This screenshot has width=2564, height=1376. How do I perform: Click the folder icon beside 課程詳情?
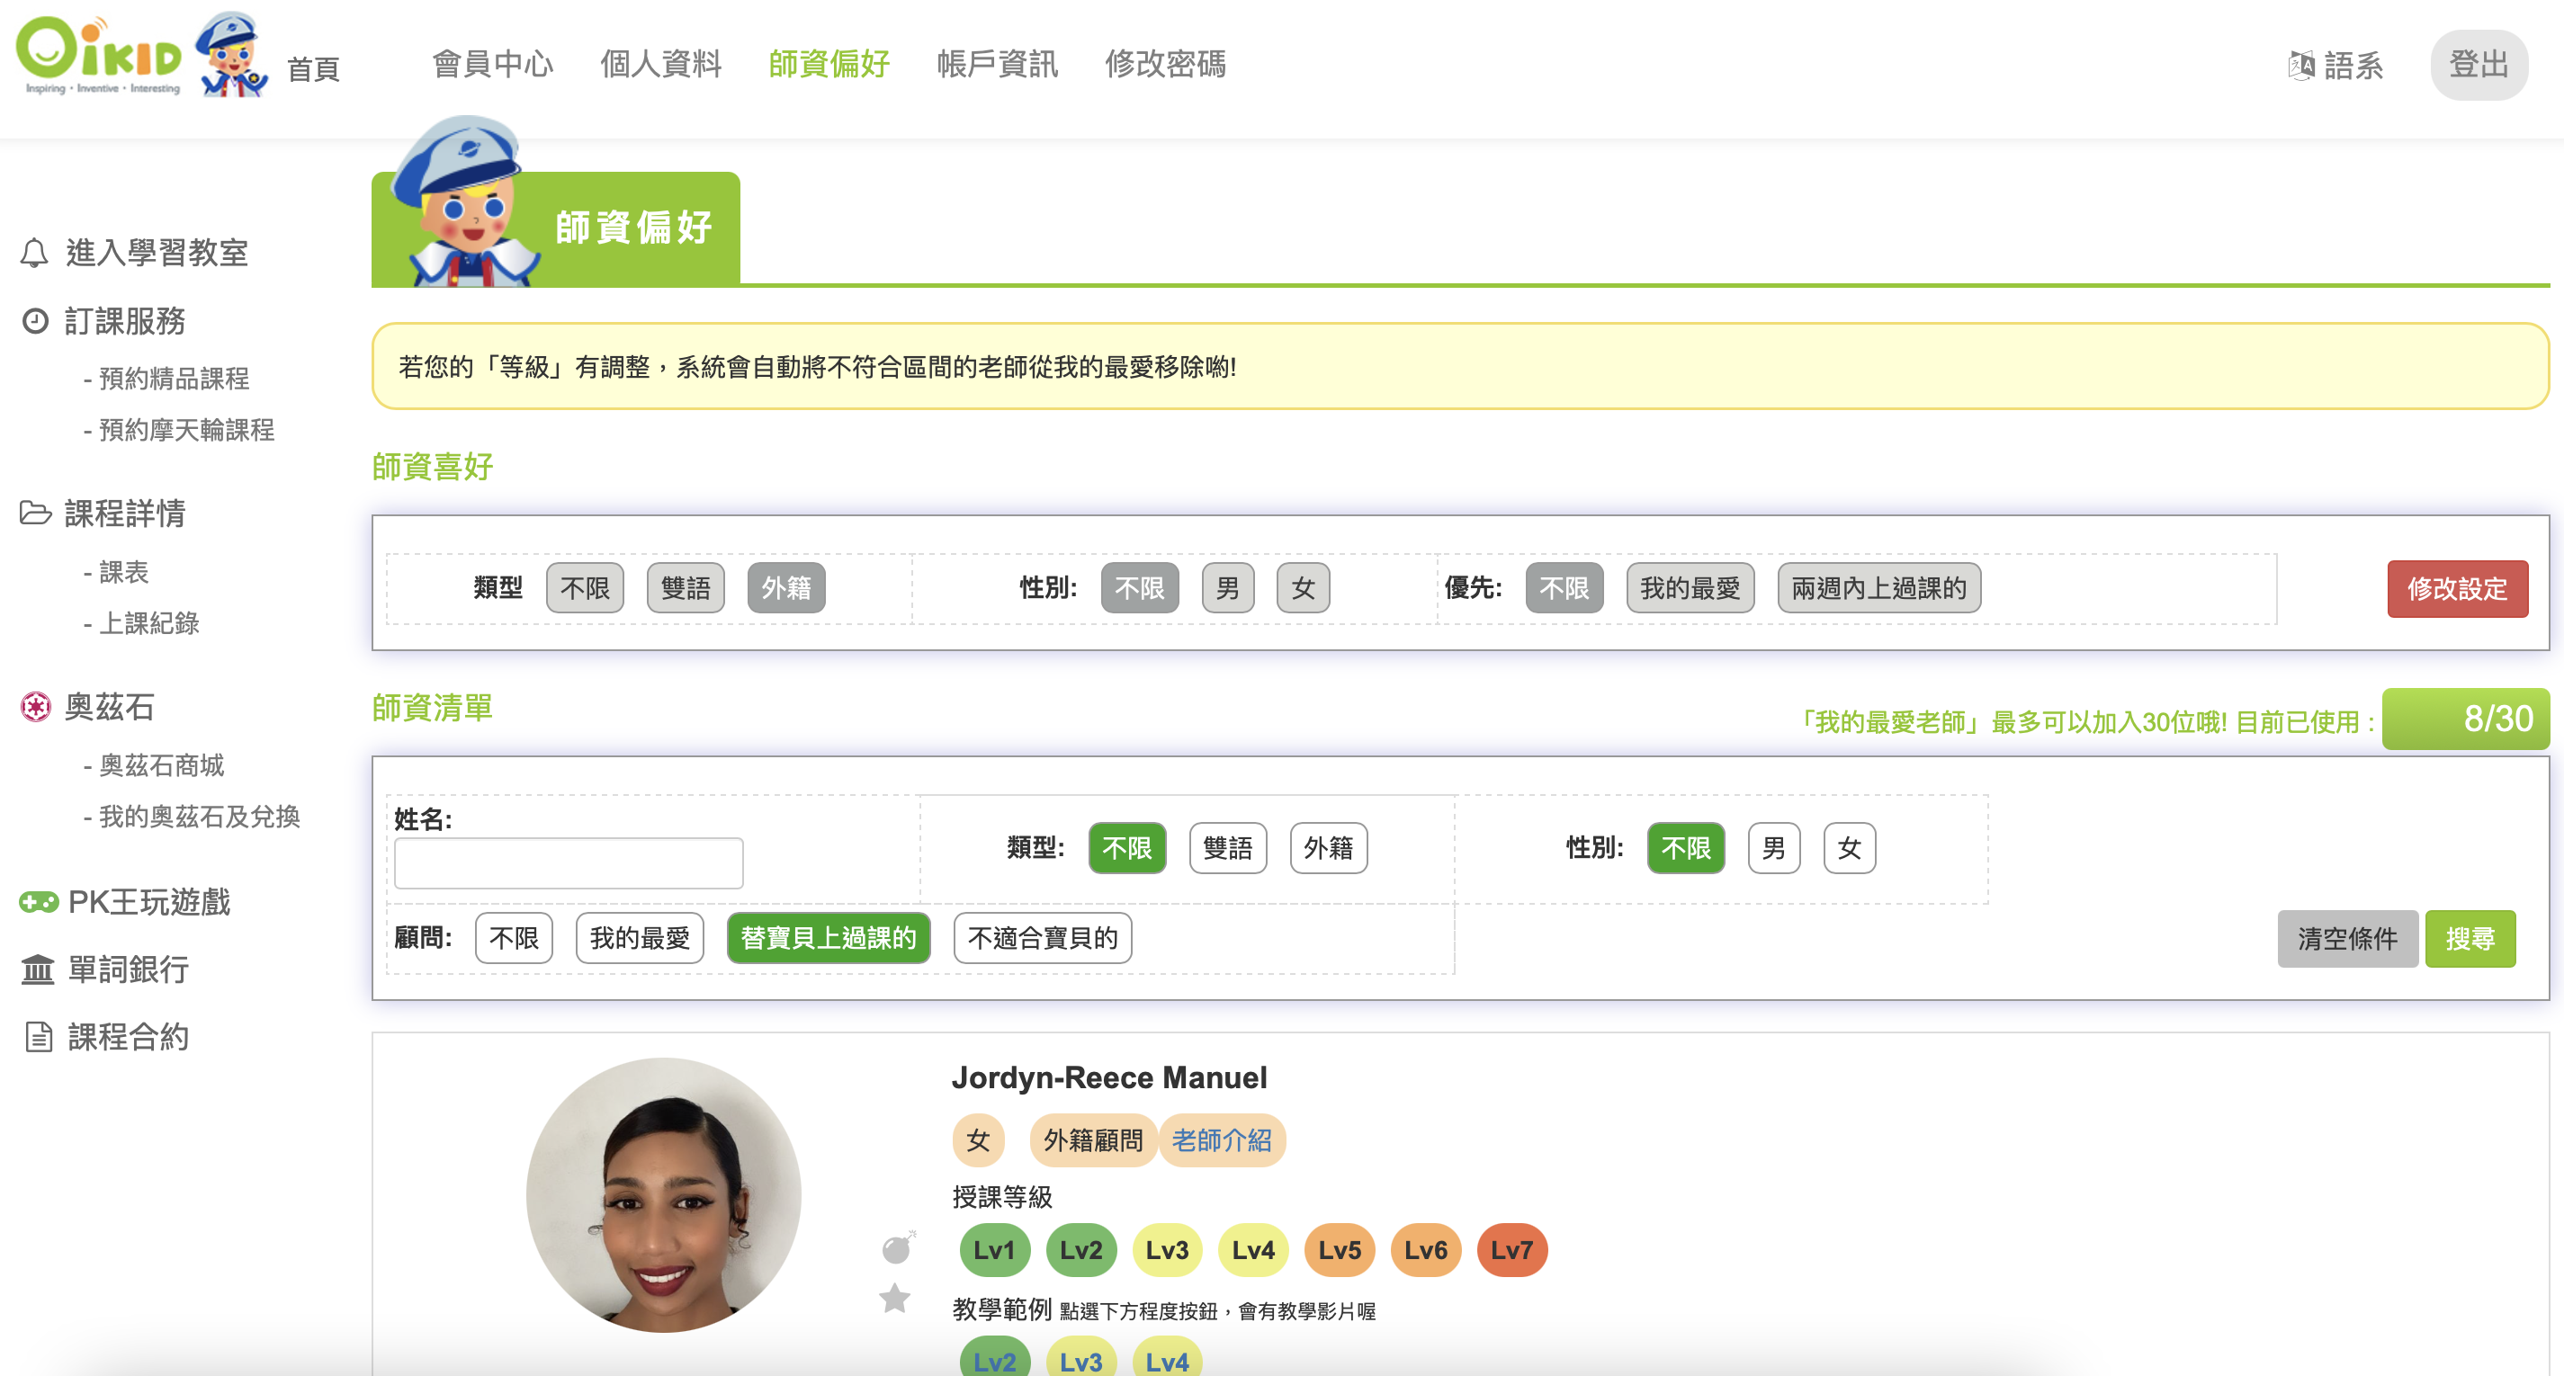tap(35, 514)
